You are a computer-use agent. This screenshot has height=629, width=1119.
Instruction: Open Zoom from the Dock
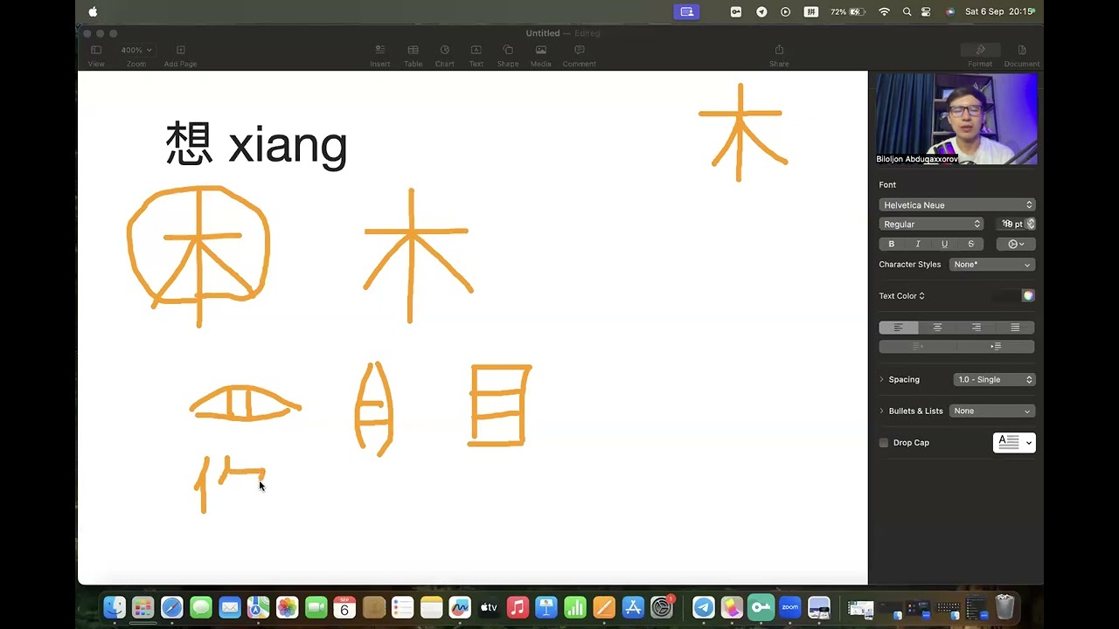[790, 607]
